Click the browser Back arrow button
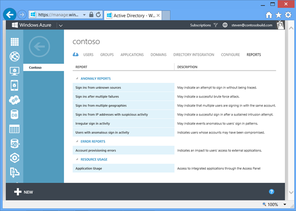This screenshot has width=296, height=211. [9, 15]
